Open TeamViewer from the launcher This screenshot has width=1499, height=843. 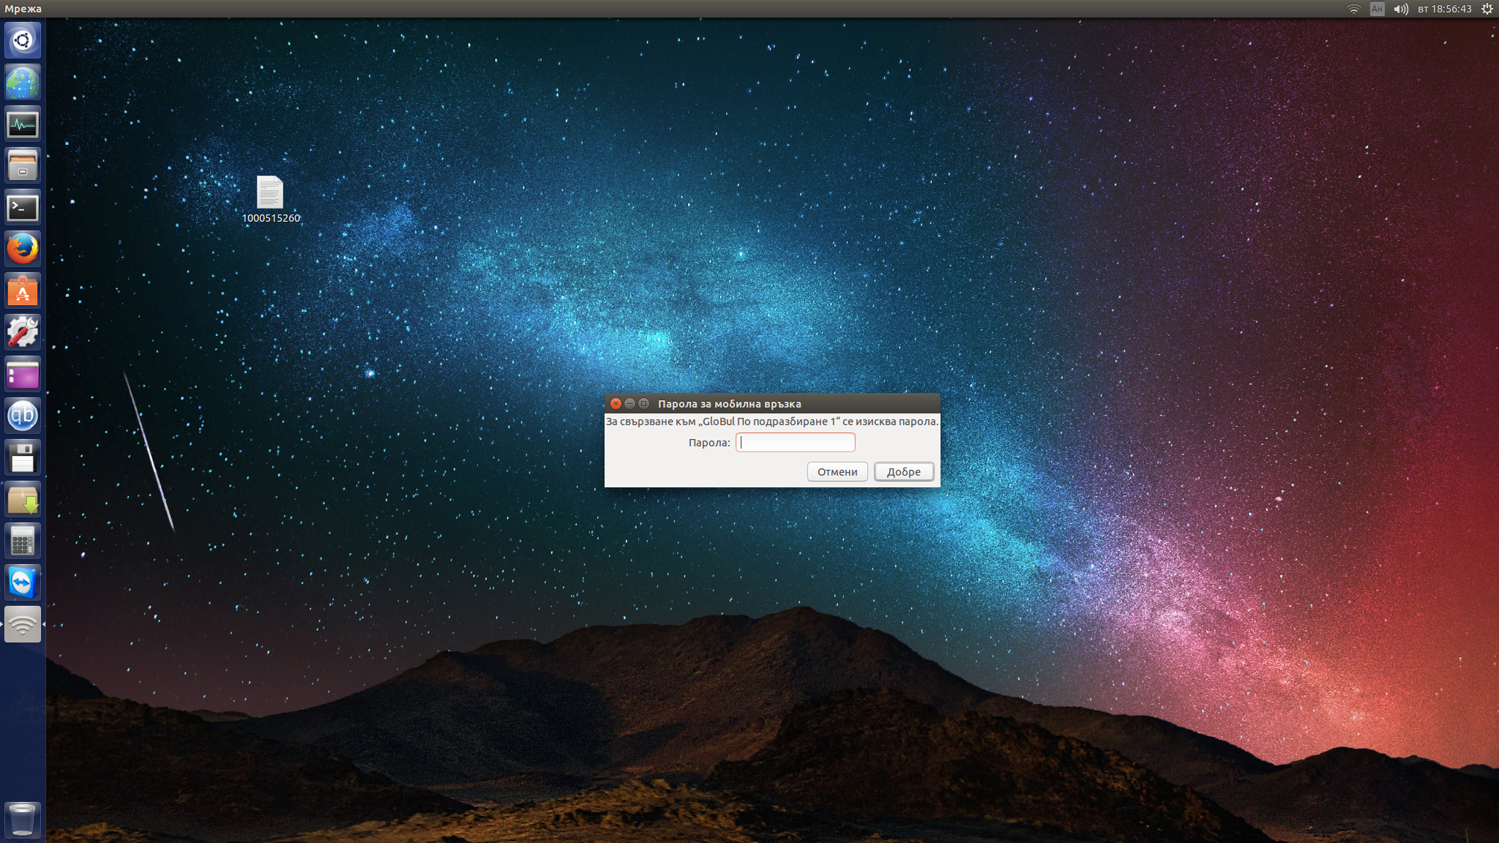(x=23, y=583)
